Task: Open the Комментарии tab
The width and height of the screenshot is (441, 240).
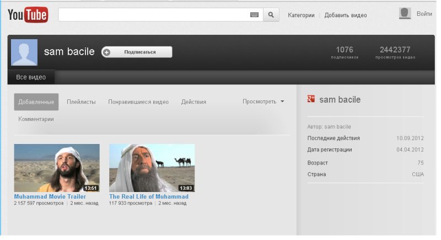Action: pos(36,119)
